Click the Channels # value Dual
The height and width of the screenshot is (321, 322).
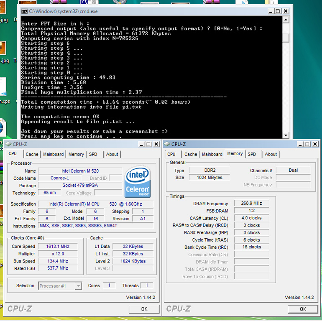click(293, 170)
